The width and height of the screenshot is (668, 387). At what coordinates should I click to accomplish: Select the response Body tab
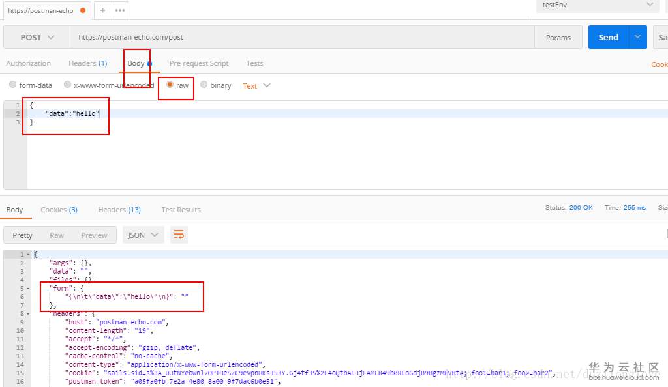point(14,210)
